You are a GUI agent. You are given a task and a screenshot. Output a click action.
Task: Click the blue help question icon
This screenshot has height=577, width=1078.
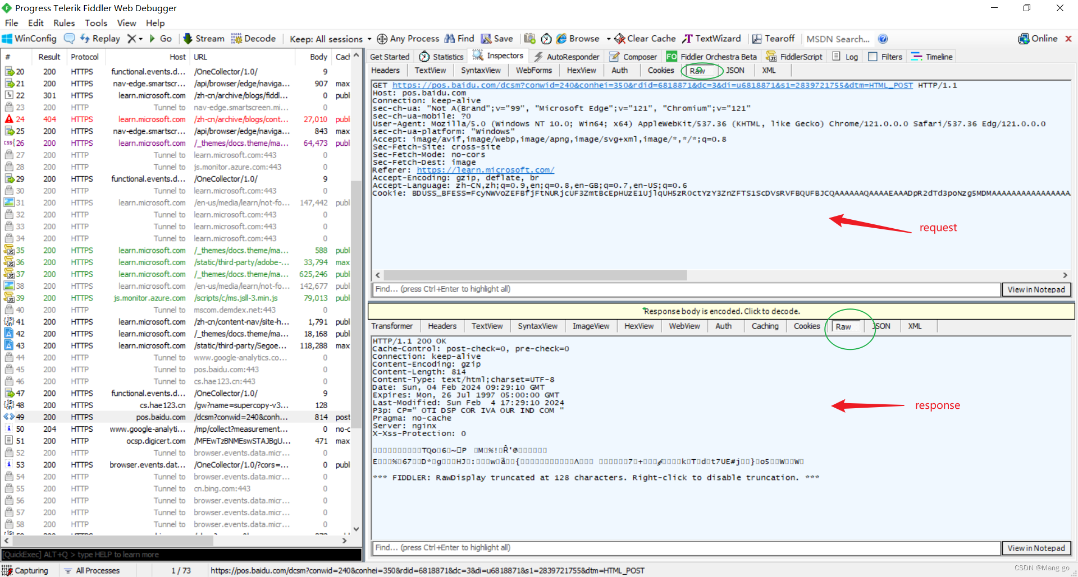point(883,39)
